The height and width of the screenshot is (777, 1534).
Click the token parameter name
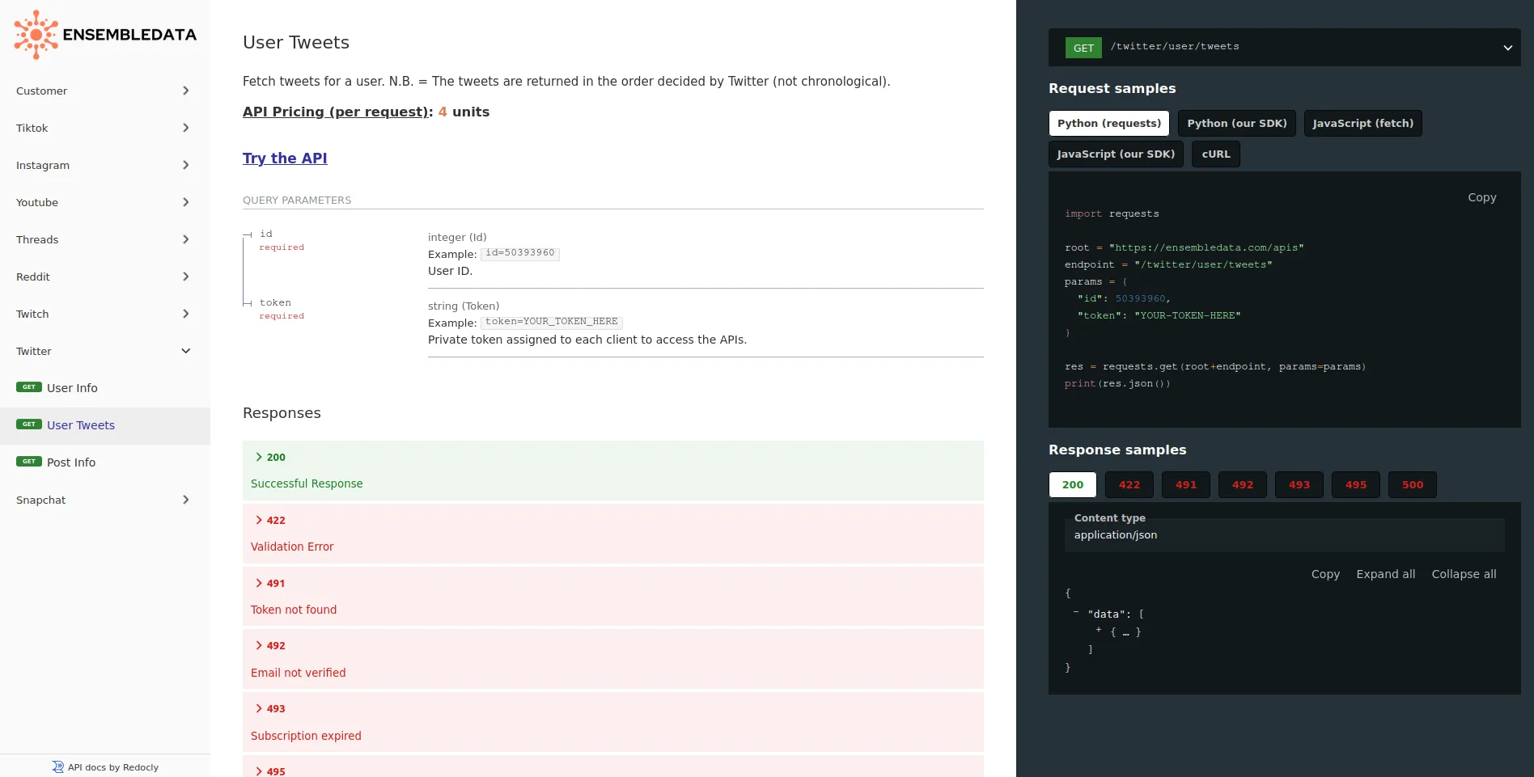click(x=275, y=302)
